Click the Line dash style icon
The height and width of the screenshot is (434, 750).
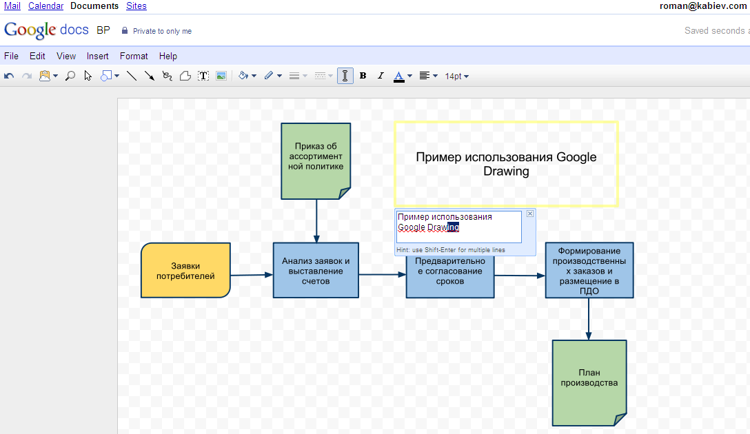click(x=321, y=76)
